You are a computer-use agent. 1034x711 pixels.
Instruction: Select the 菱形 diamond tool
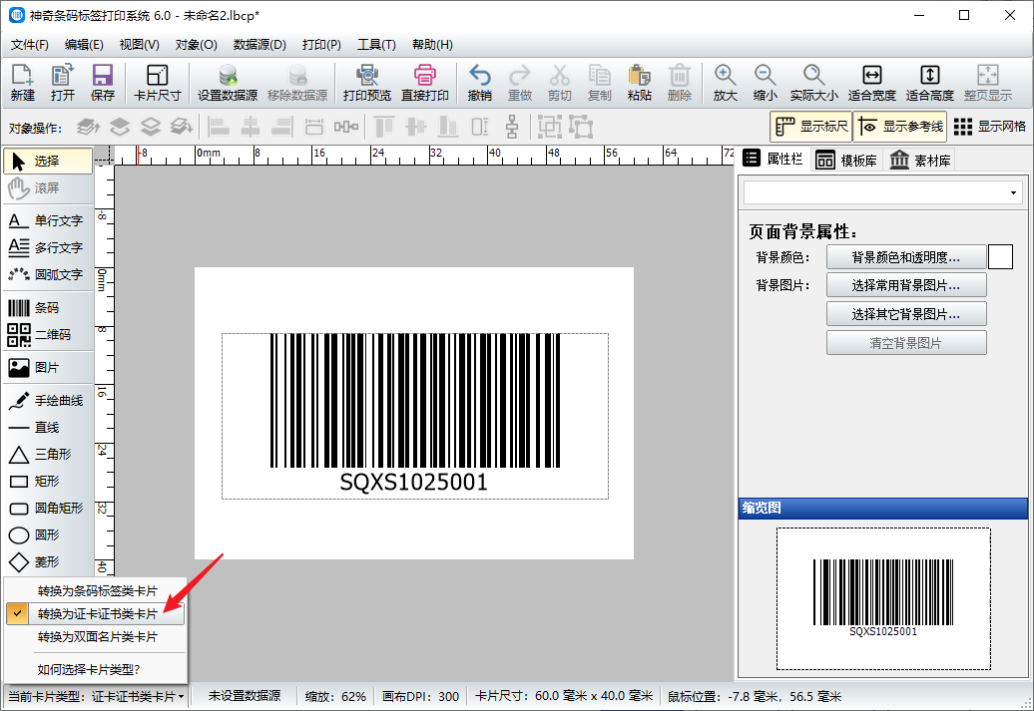48,562
